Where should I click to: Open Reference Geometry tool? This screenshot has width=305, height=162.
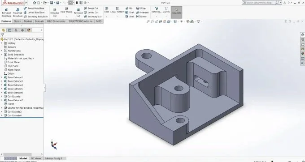coord(157,10)
